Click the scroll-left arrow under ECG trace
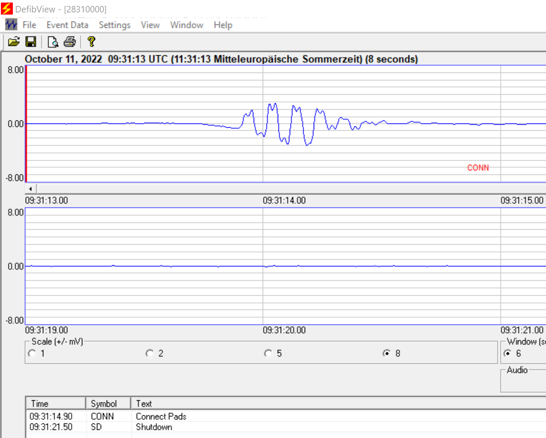Viewport: 546px width, 438px height. point(30,189)
